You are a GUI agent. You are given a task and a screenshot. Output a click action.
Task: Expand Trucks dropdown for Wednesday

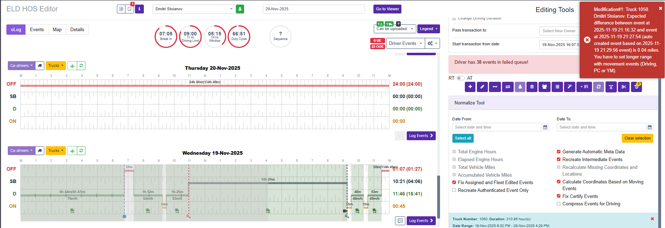56,150
